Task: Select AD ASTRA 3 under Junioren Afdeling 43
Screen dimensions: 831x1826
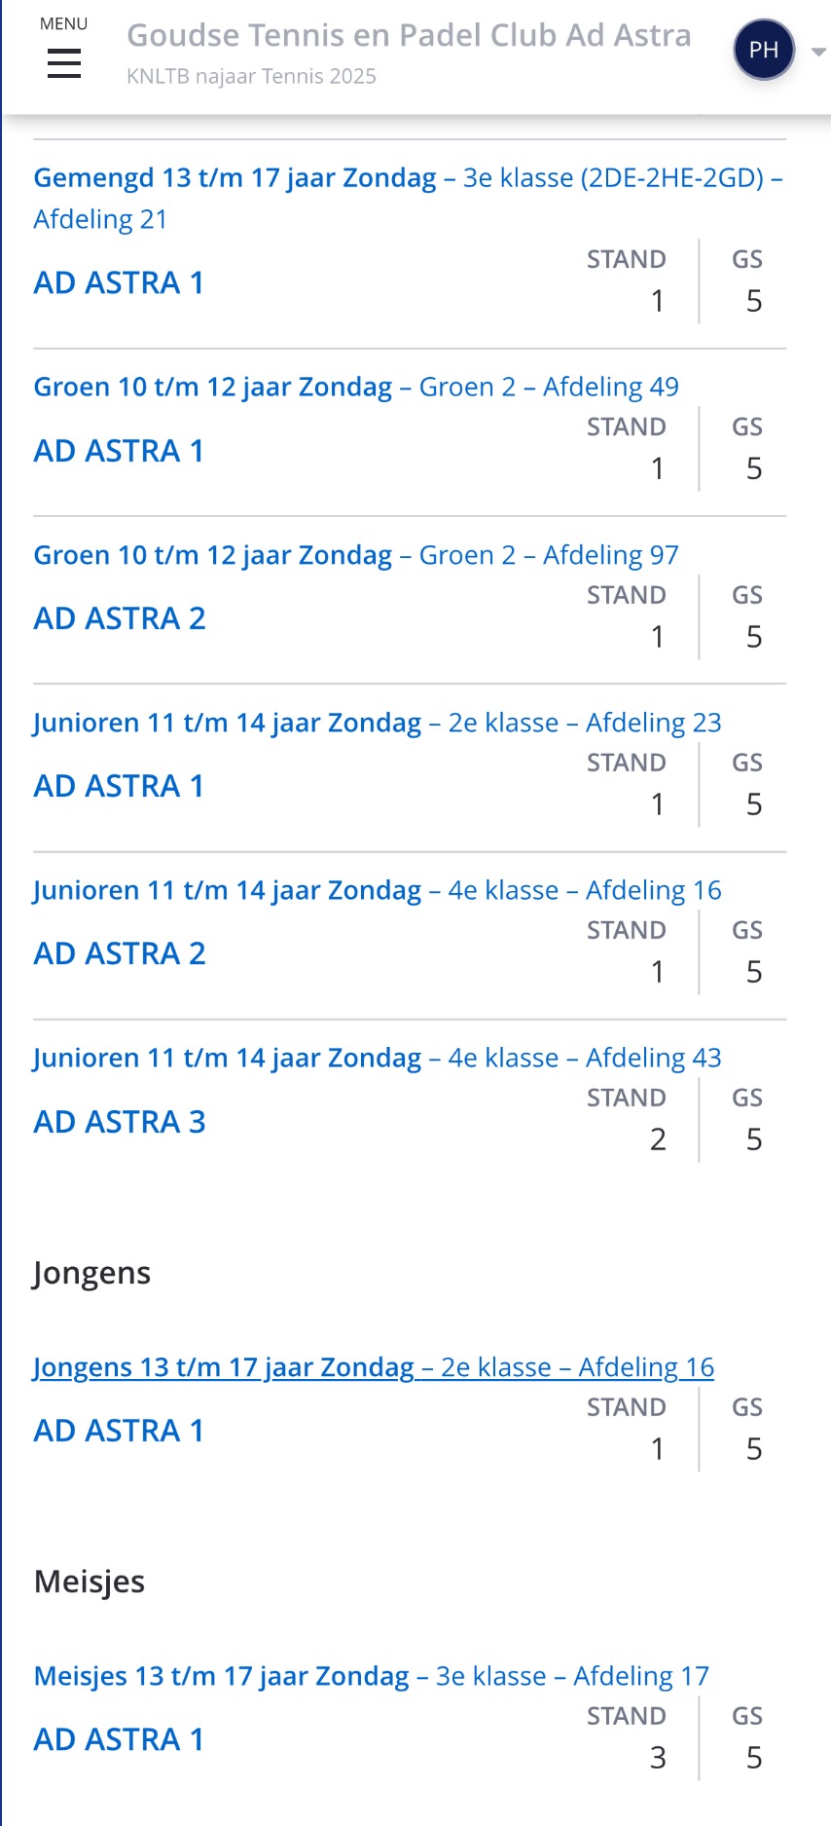Action: tap(120, 1122)
